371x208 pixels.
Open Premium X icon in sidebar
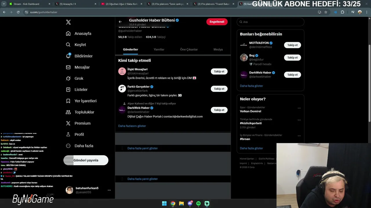click(x=68, y=123)
